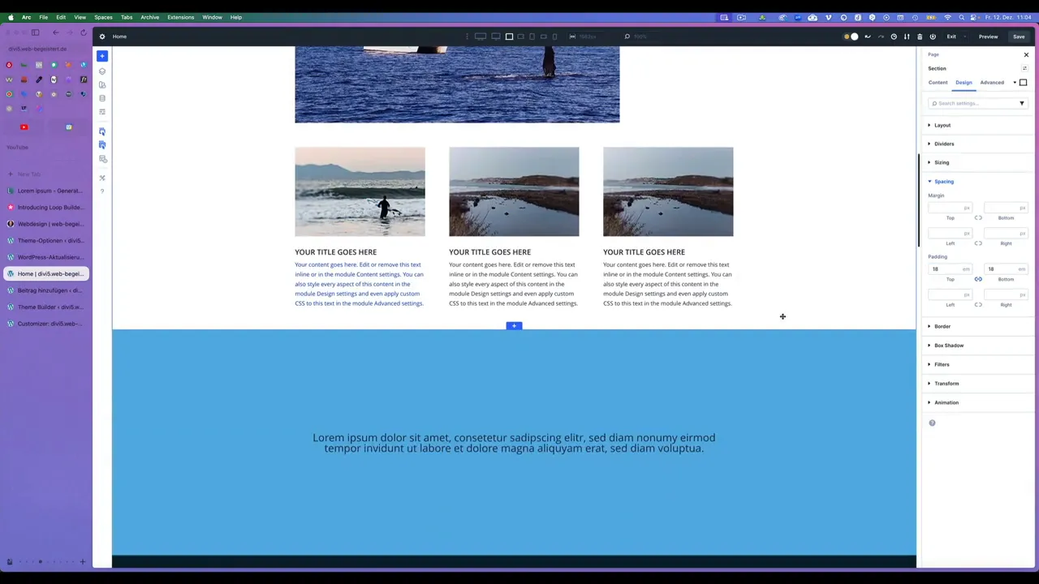
Task: Click the Undo icon in the top toolbar
Action: coord(868,36)
